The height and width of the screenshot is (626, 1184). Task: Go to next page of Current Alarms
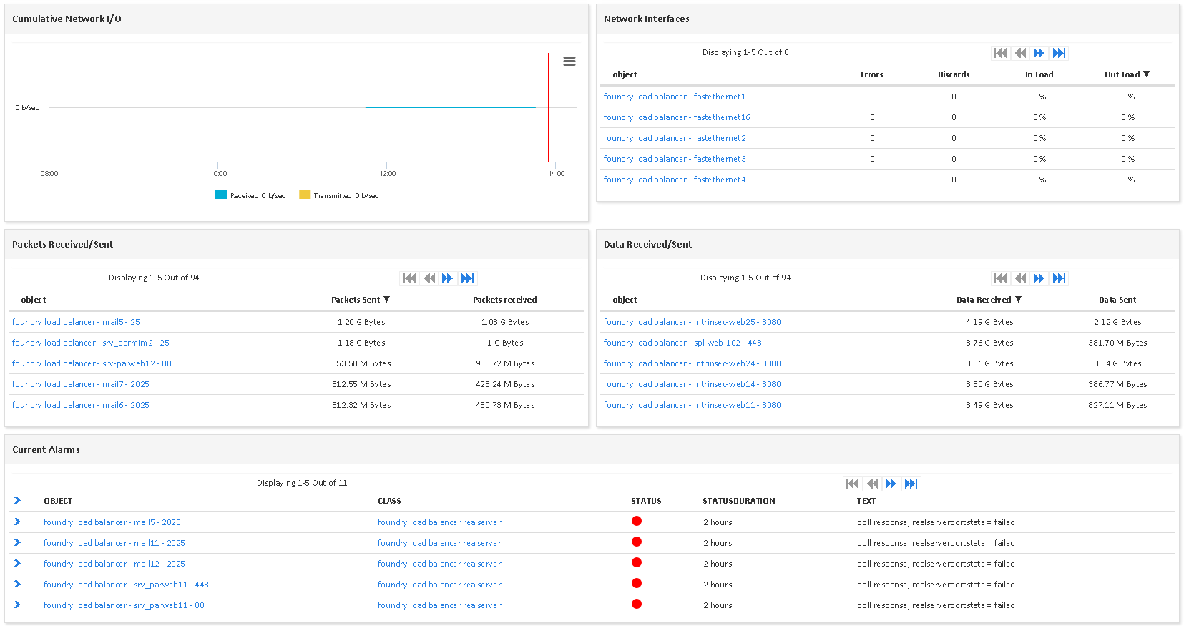point(891,484)
